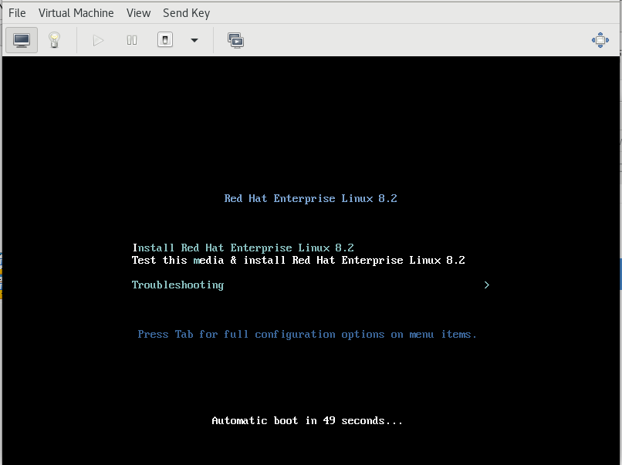Click the Red Hat Enterprise Linux 8.2 title

coord(310,198)
